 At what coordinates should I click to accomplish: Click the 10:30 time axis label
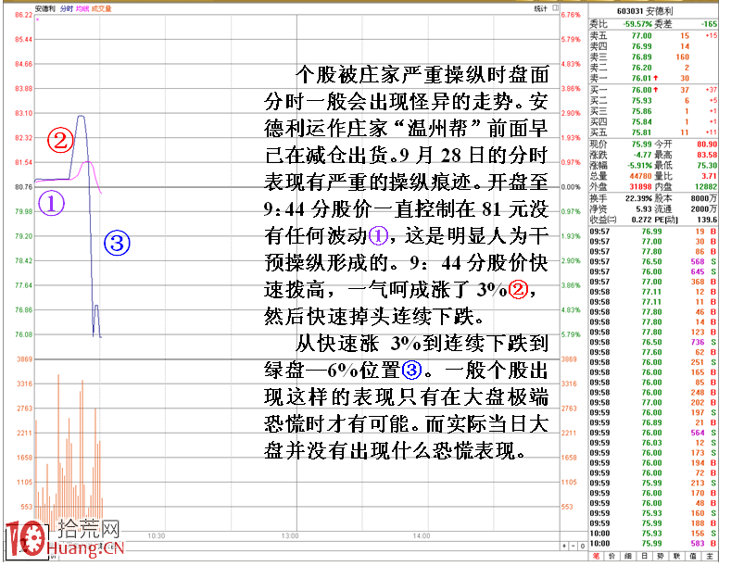[x=157, y=536]
